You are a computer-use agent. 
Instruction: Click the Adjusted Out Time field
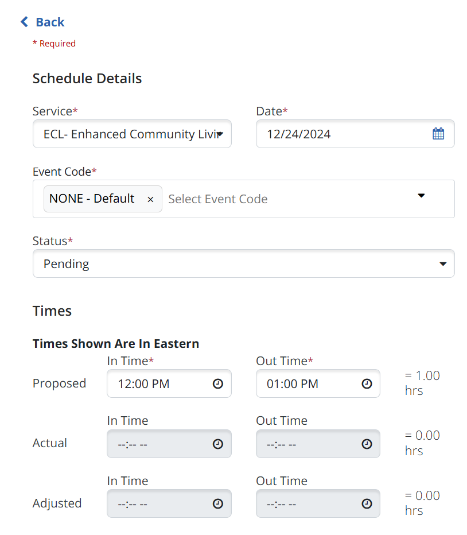(x=304, y=503)
